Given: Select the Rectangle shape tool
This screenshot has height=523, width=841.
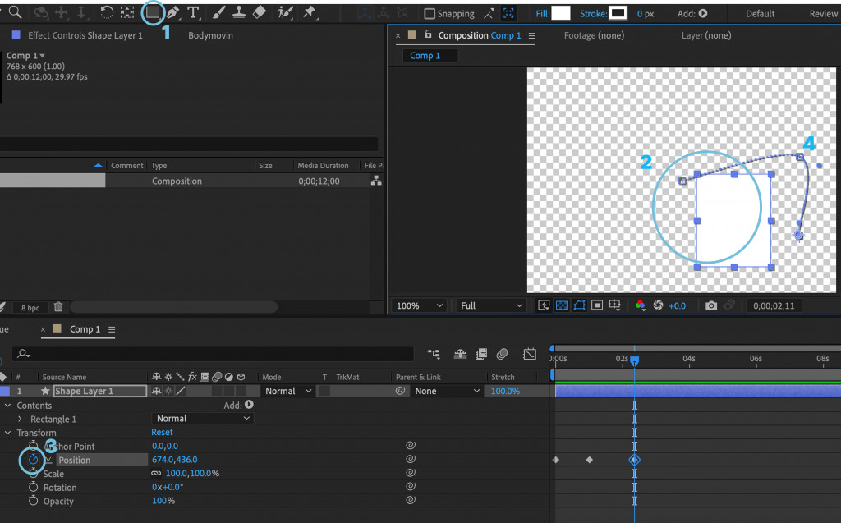Looking at the screenshot, I should [x=153, y=13].
